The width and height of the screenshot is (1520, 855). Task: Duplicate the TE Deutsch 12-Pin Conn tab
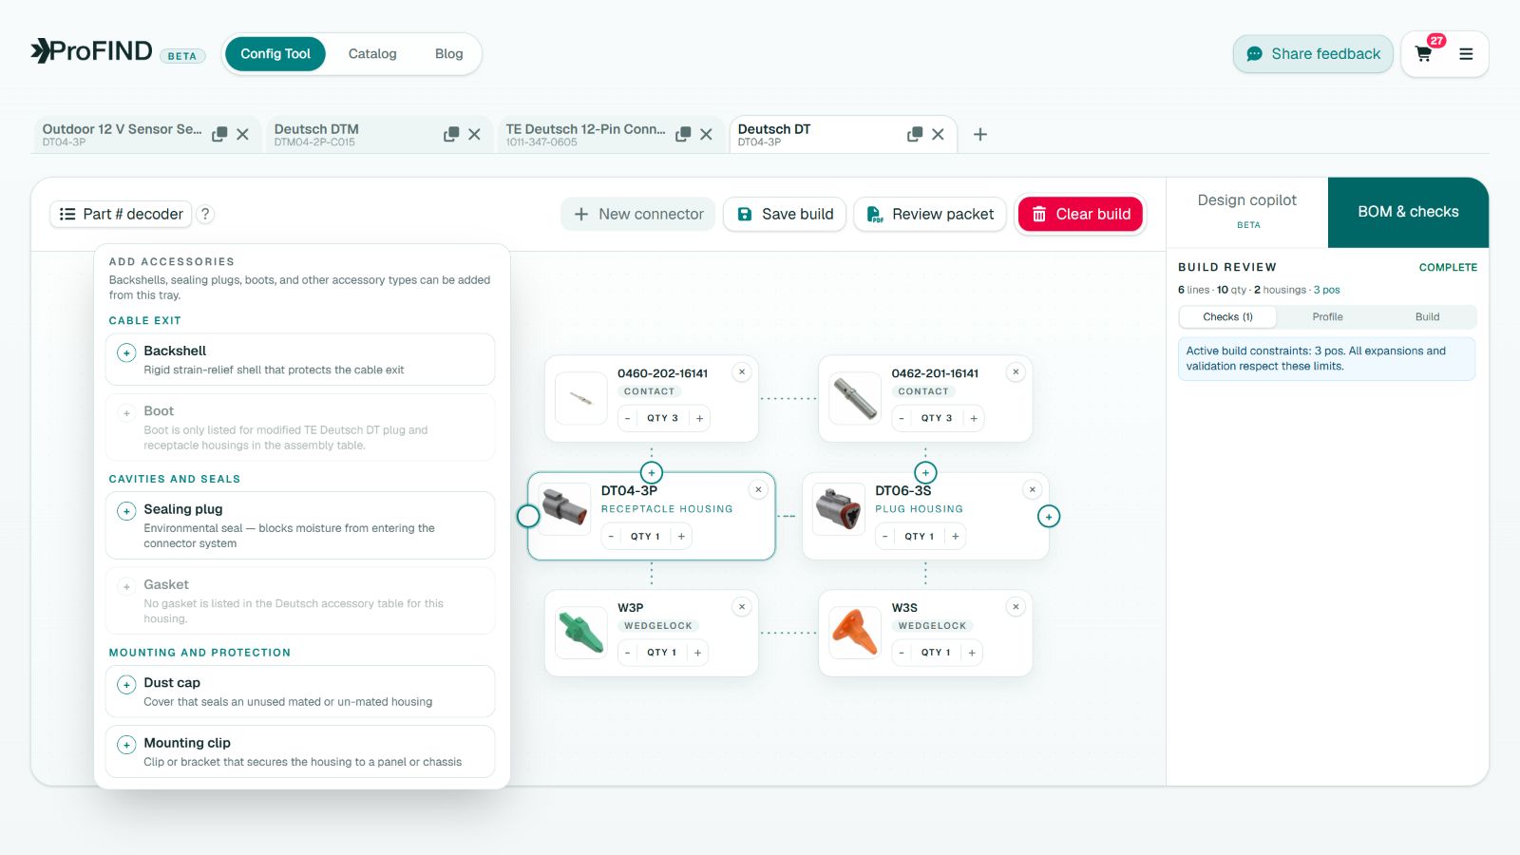click(683, 134)
